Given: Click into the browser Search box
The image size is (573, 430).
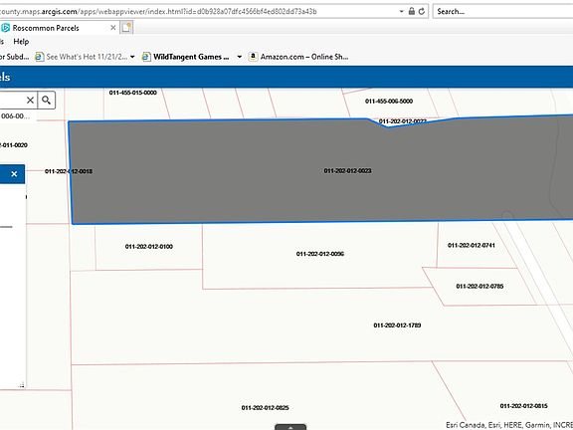Looking at the screenshot, I should coord(502,11).
